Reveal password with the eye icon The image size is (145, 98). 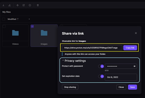(x=134, y=66)
